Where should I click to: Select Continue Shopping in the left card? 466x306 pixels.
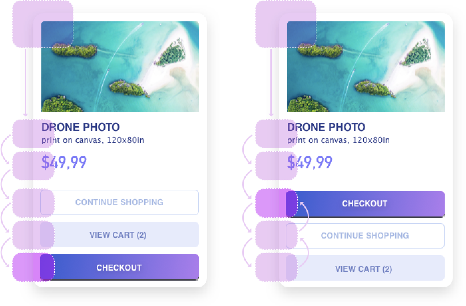120,202
